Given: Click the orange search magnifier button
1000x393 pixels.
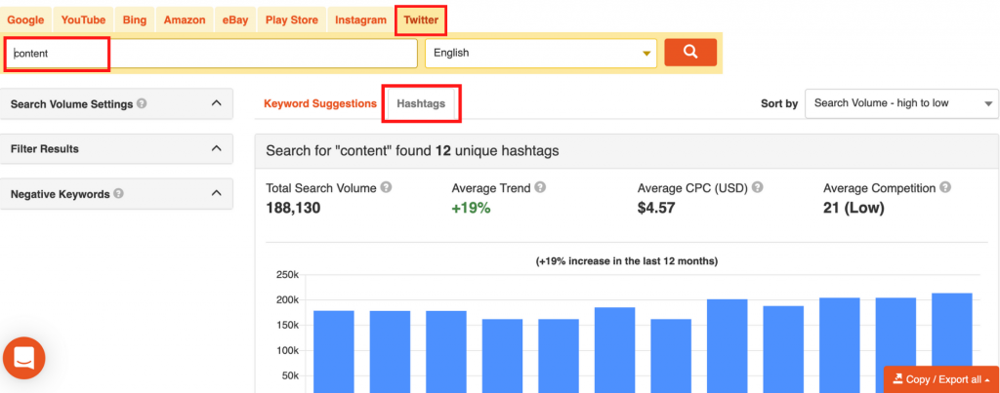Looking at the screenshot, I should point(690,53).
